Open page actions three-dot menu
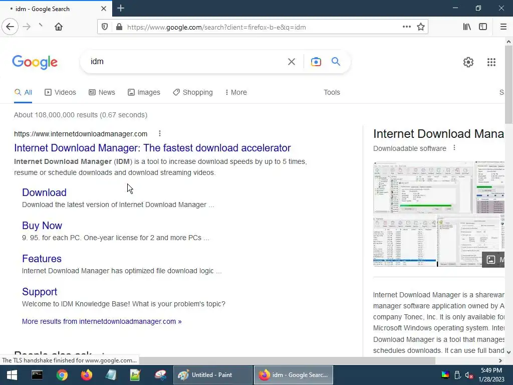 [x=407, y=27]
